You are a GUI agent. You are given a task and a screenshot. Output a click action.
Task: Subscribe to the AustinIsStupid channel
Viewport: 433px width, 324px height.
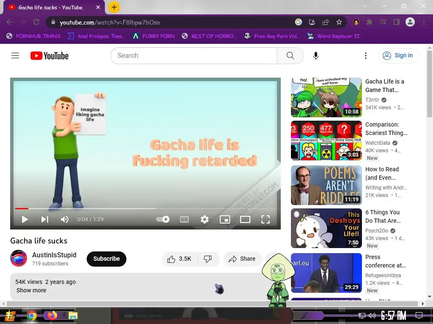click(x=106, y=259)
